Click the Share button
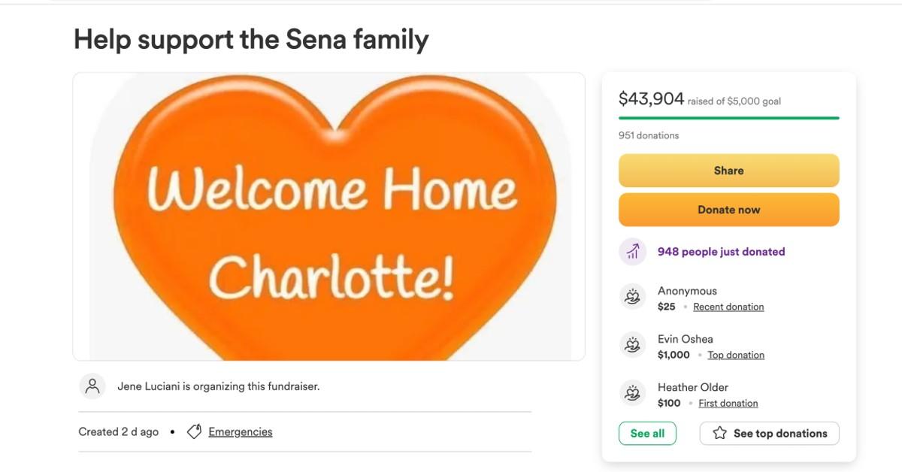Screen dimensions: 902x472 pyautogui.click(x=728, y=170)
